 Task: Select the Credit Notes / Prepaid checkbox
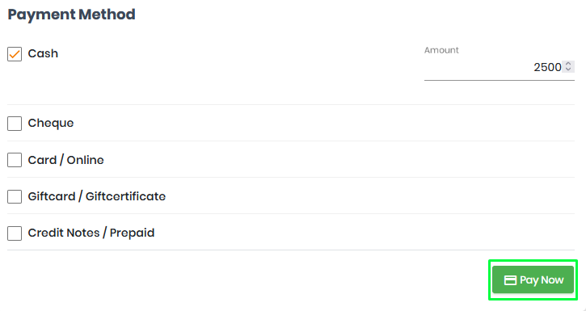[x=15, y=233]
